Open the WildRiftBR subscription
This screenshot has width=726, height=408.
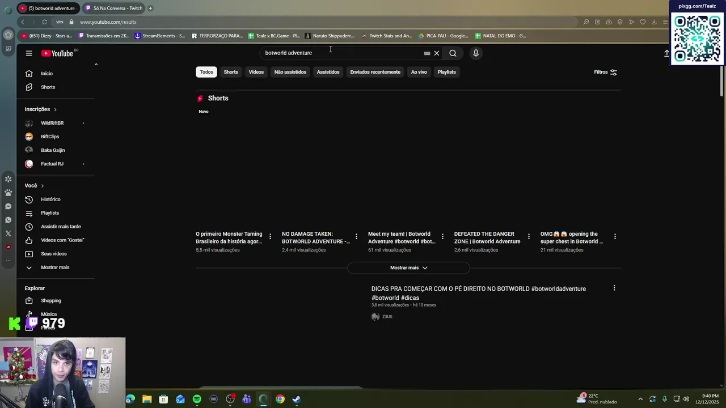(56, 123)
